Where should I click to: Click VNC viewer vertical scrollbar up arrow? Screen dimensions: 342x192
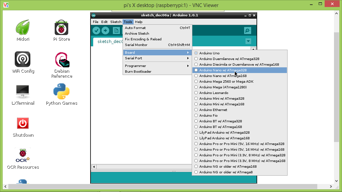pos(336,13)
